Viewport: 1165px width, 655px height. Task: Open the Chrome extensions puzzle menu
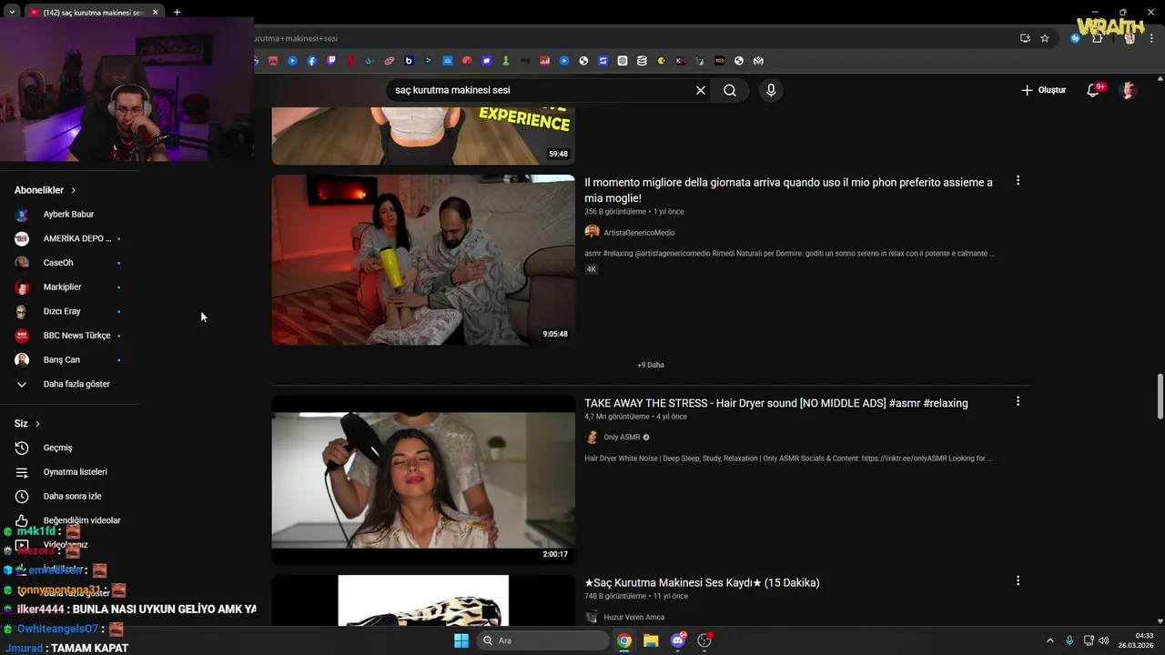pyautogui.click(x=1097, y=38)
